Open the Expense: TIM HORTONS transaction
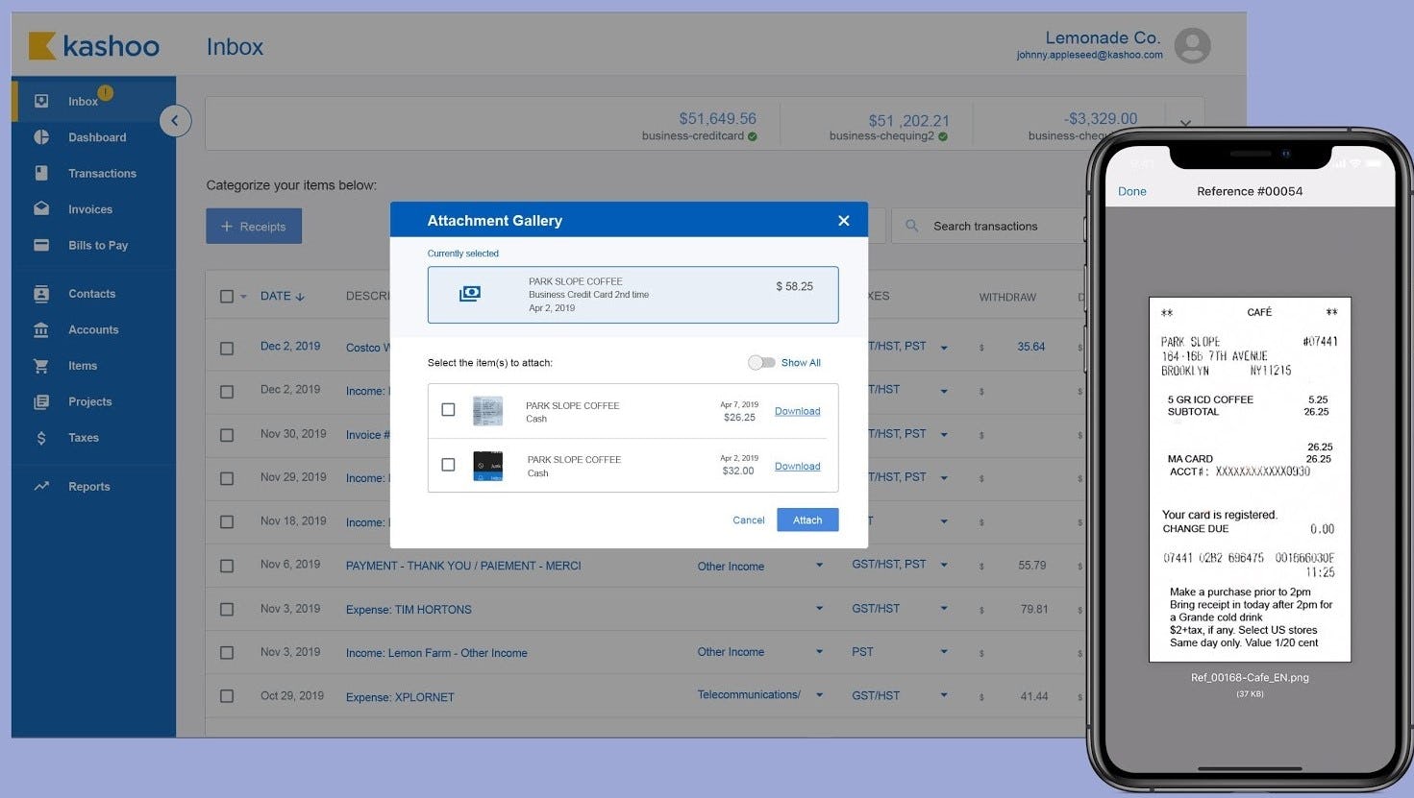Image resolution: width=1414 pixels, height=798 pixels. tap(409, 610)
